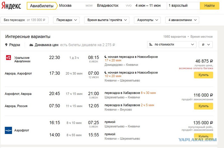This screenshot has height=148, width=224.
Task: Open the 4 авиакомпании dropdown
Action: click(x=182, y=20)
